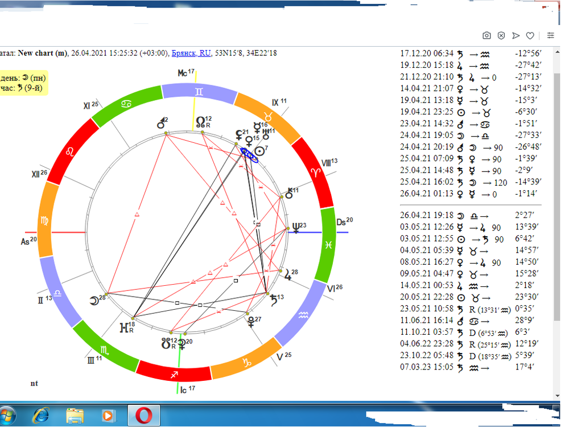Bookmark the page with the heart icon

tap(530, 35)
